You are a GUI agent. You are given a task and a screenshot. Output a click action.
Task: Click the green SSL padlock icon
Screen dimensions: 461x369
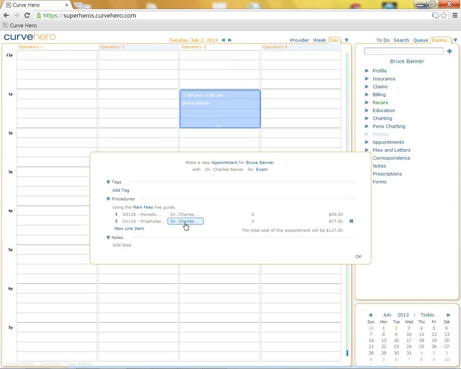pos(38,15)
